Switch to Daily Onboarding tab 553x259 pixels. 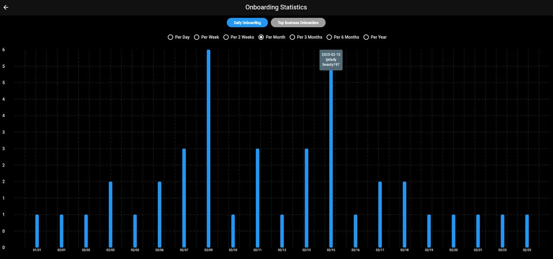[247, 22]
